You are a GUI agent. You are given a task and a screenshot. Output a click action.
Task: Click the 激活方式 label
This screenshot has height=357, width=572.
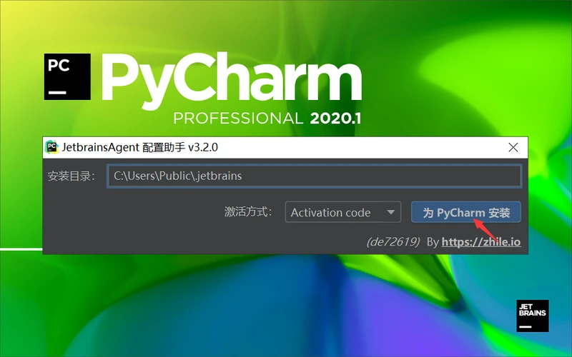(248, 212)
